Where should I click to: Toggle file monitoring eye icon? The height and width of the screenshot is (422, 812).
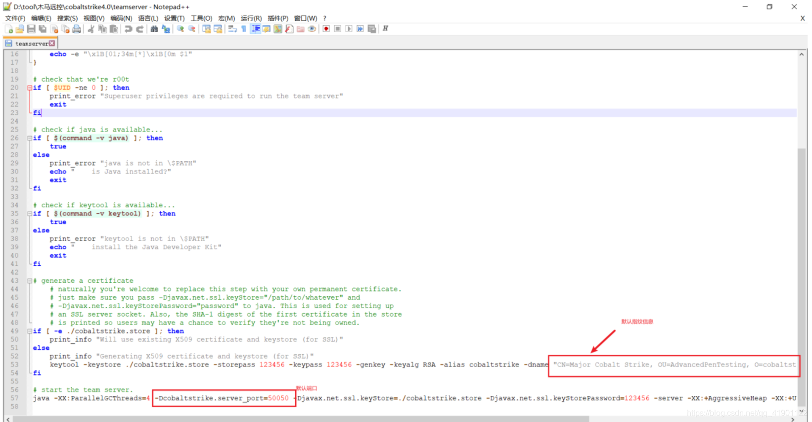click(312, 29)
